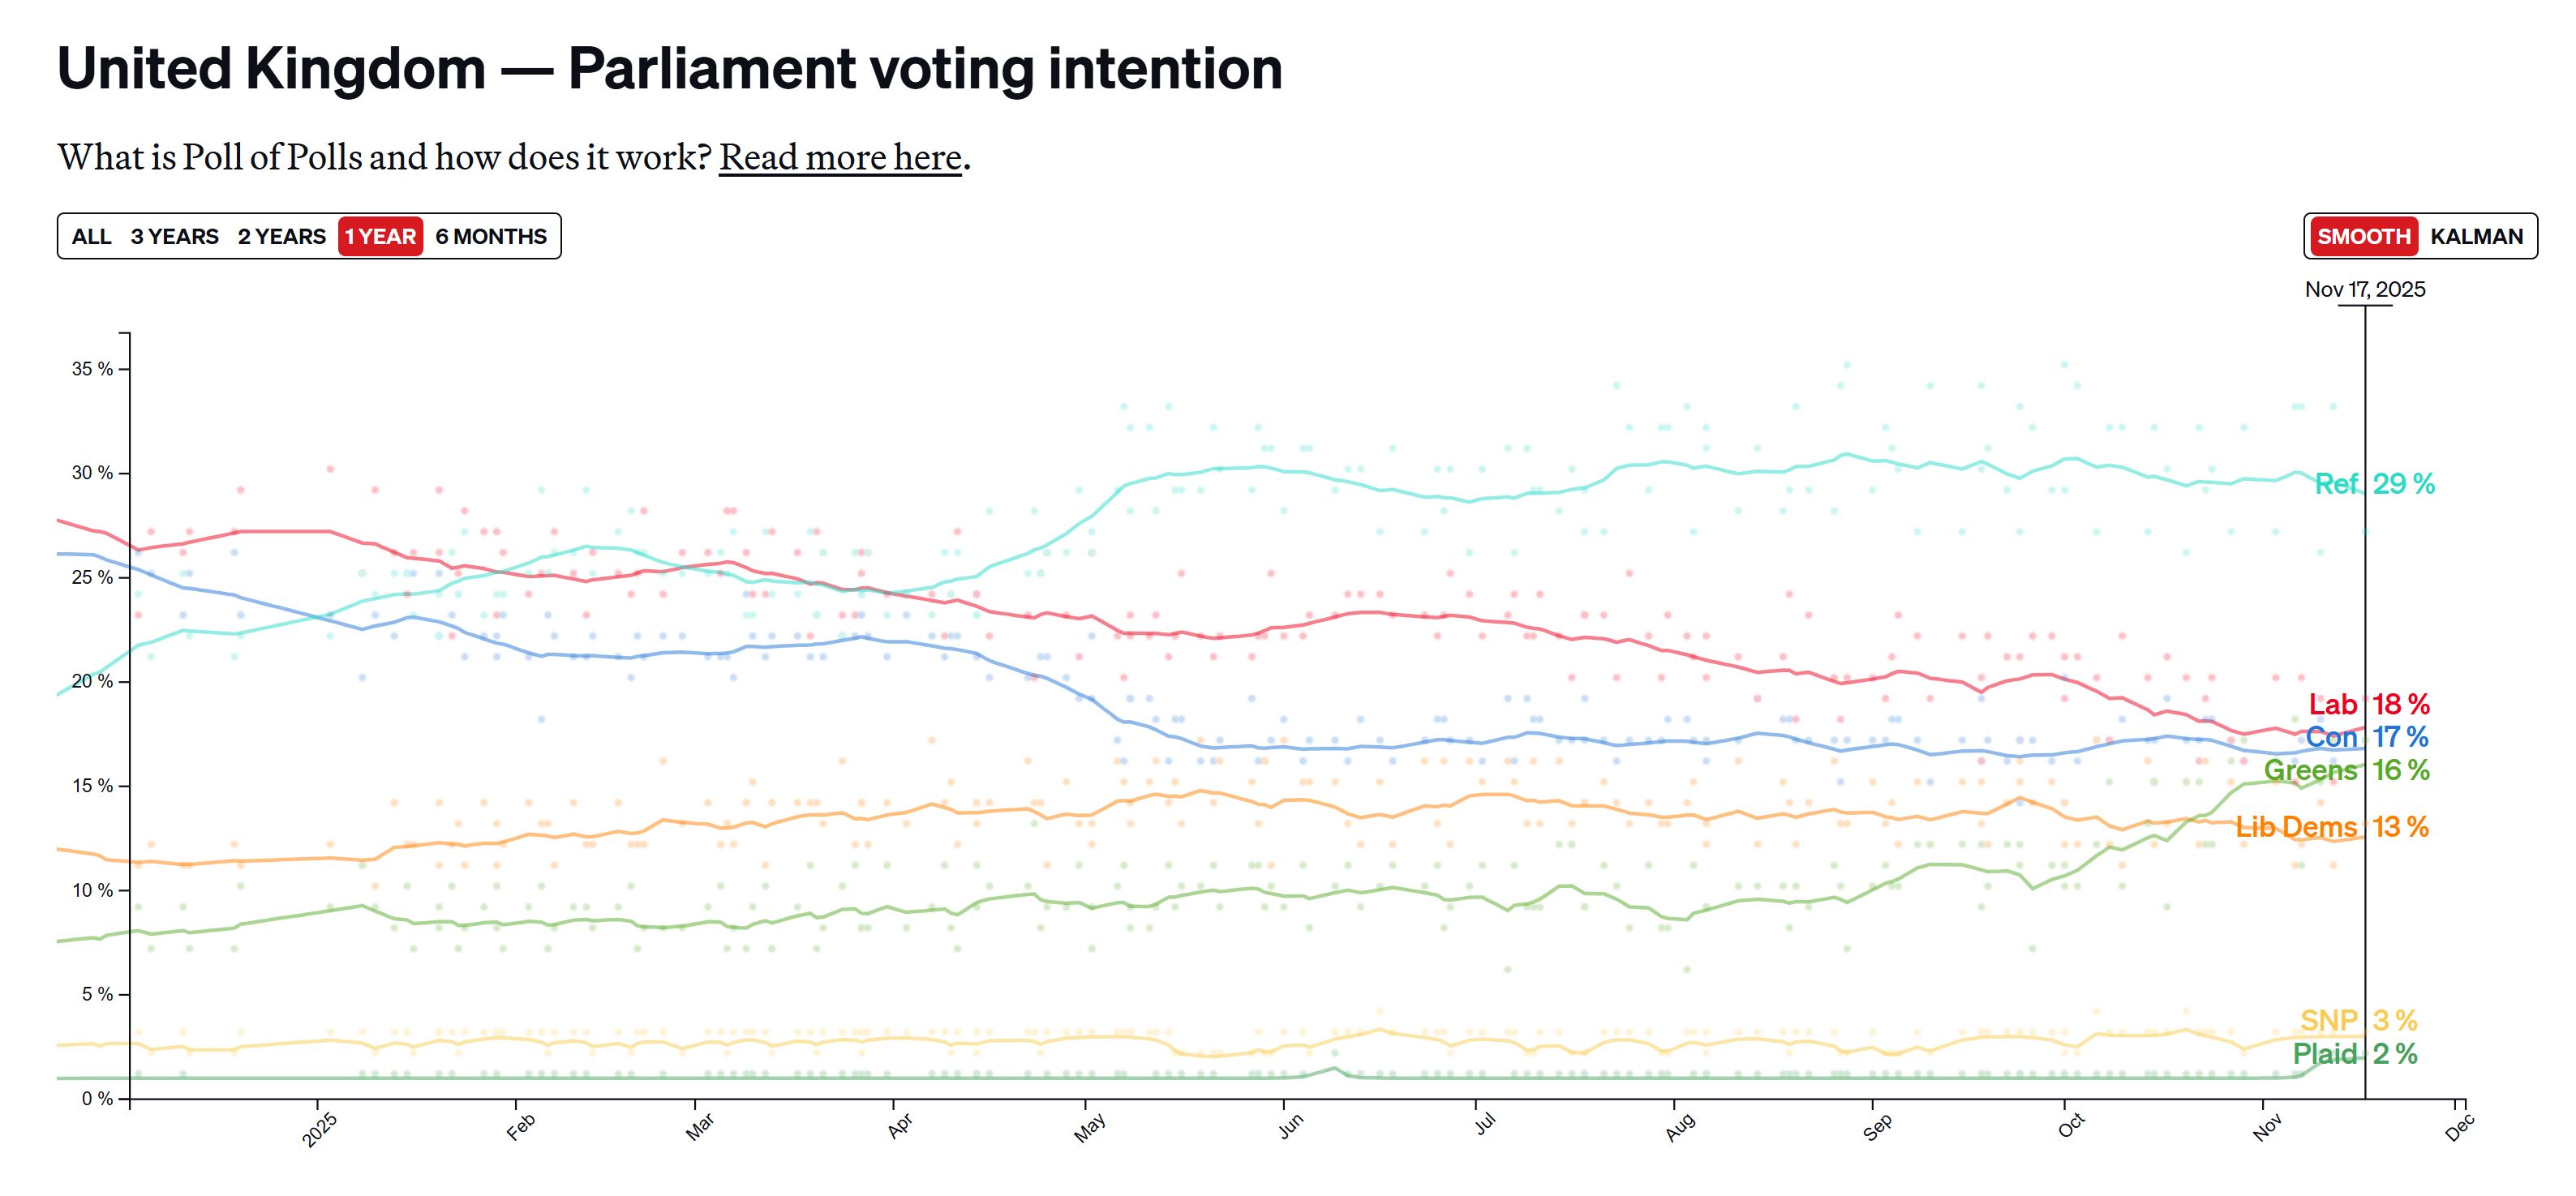Show 2 YEARS of polling data
Viewport: 2576px width, 1196px height.
[x=282, y=236]
